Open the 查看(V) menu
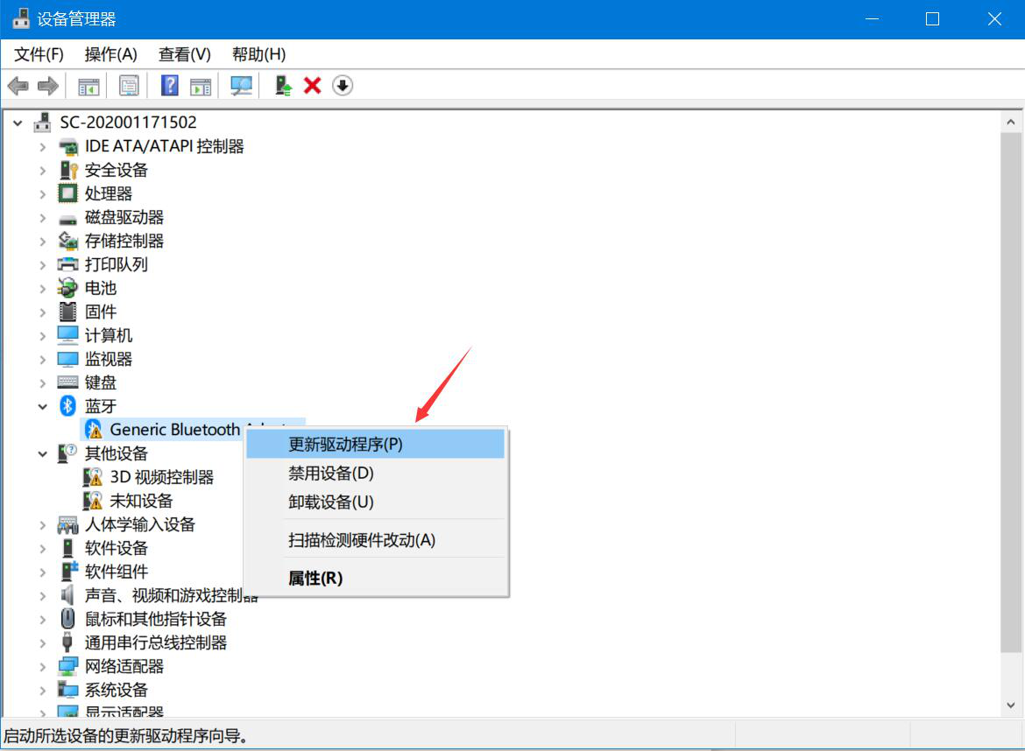This screenshot has width=1025, height=751. [x=183, y=54]
